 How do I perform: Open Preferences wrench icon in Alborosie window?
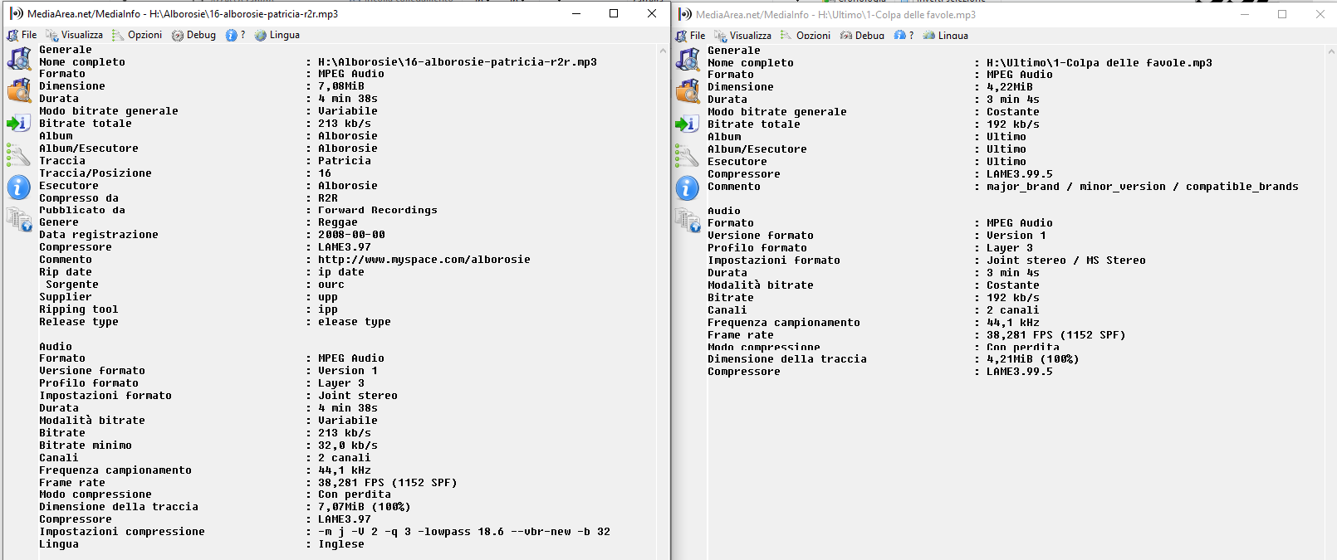tap(18, 154)
